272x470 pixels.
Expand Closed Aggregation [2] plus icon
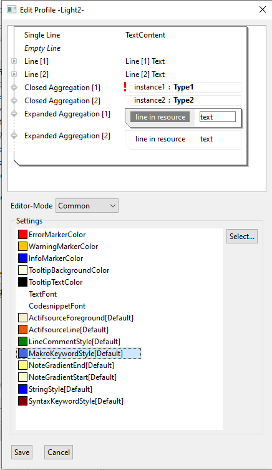(14, 101)
